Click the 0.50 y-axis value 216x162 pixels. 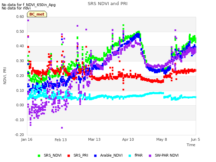click(20, 31)
